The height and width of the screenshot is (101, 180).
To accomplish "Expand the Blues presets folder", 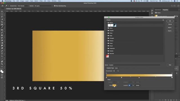I will click(107, 28).
